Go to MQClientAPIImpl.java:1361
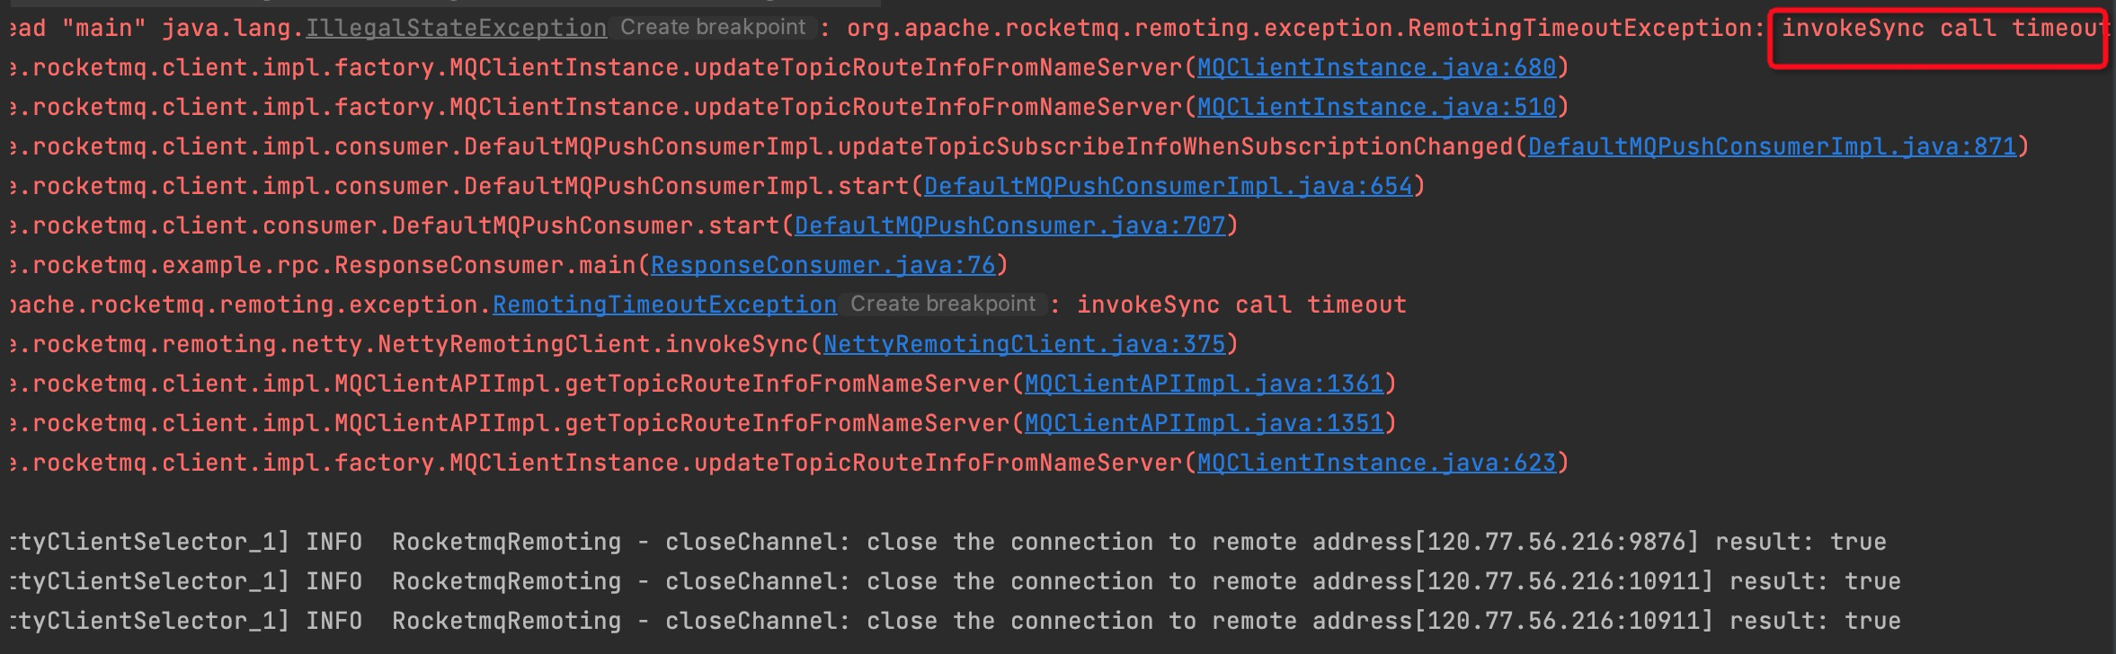 tap(1204, 384)
